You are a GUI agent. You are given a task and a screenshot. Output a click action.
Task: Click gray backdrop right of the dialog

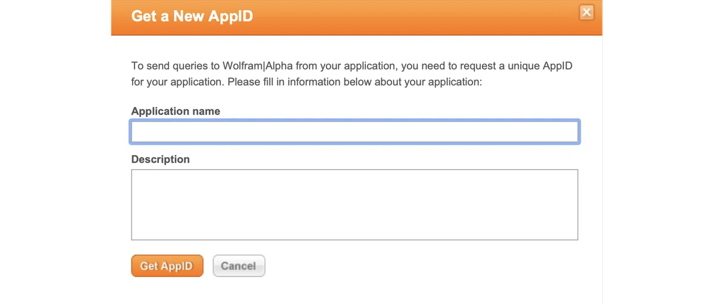(x=658, y=152)
